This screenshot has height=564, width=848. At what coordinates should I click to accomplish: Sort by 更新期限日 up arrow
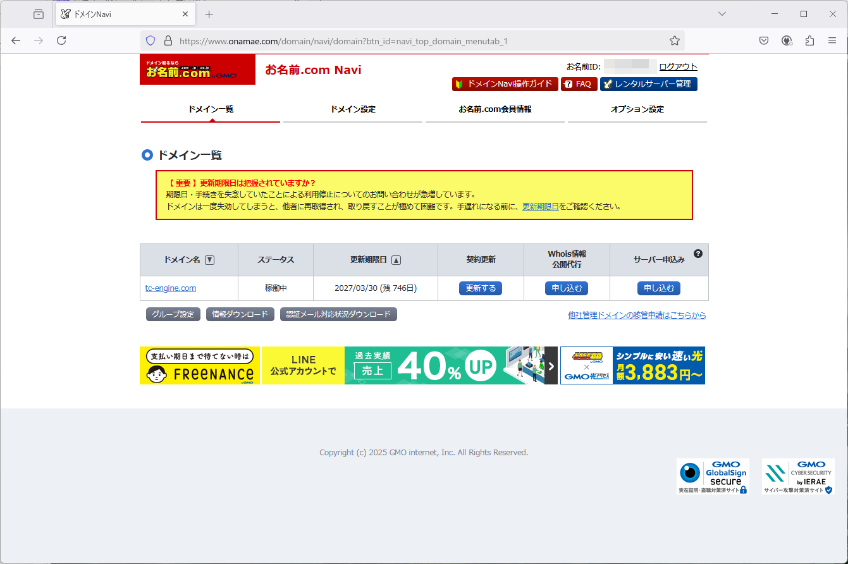396,260
